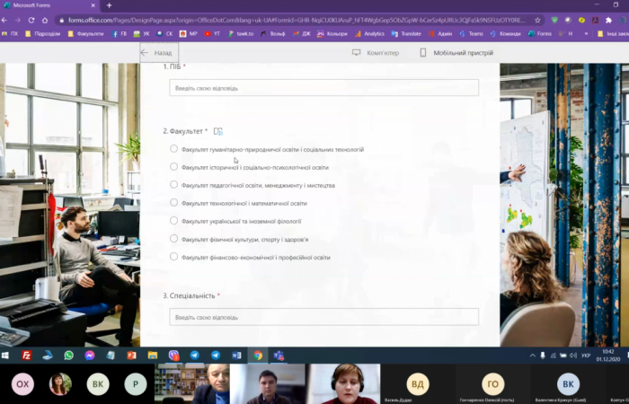This screenshot has height=404, width=629.
Task: Switch the УКР keyboard language indicator
Action: pos(586,356)
